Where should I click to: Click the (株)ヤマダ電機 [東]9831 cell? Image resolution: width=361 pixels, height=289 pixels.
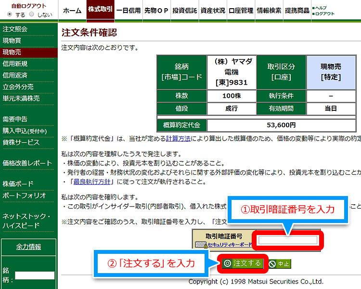pyautogui.click(x=232, y=72)
